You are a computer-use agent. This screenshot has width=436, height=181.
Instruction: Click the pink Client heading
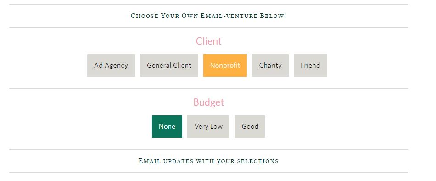[x=208, y=41]
